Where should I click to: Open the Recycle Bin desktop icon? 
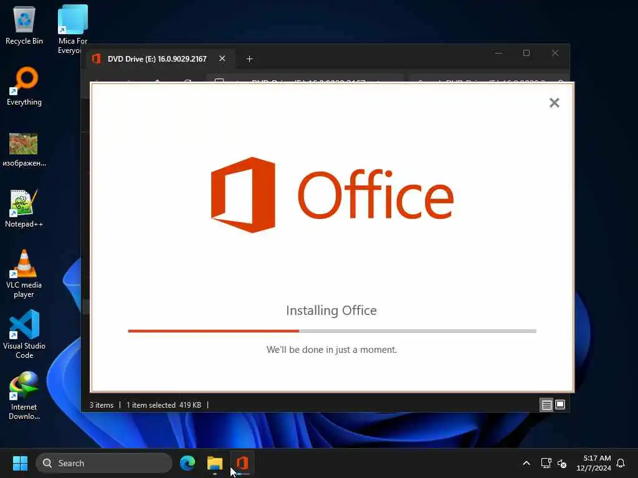click(x=24, y=26)
